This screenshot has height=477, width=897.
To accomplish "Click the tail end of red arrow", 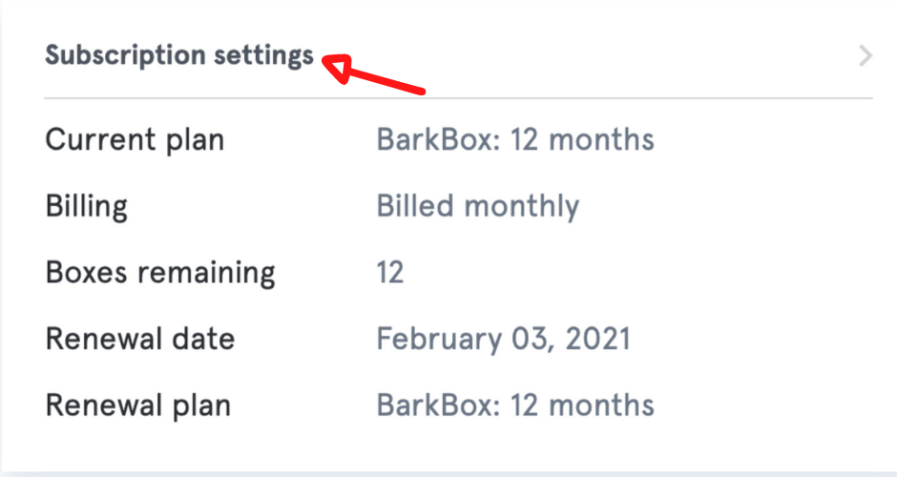I will [419, 92].
